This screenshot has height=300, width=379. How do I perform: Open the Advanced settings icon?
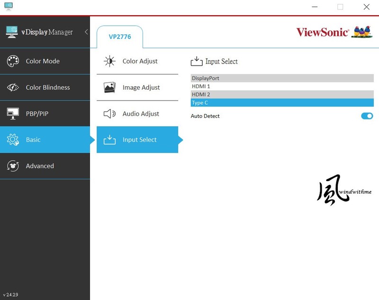pos(13,166)
